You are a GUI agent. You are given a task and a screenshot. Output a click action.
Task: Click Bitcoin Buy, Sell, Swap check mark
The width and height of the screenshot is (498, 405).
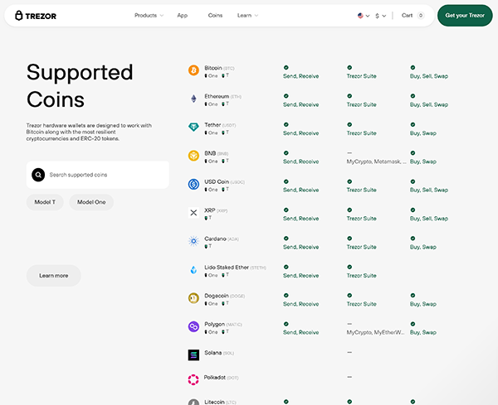413,68
